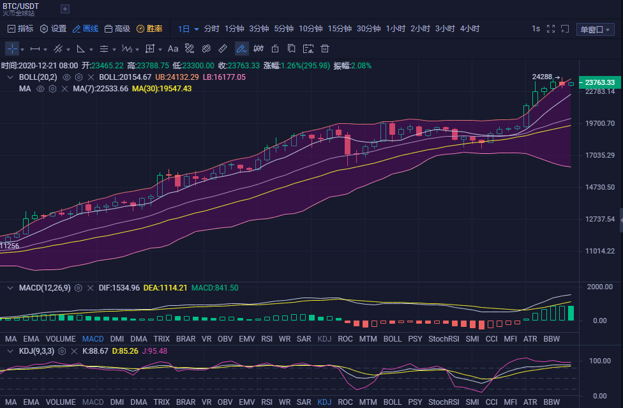Select the triangle angle drawing tool
Screen dimensions: 623x408
pos(80,49)
